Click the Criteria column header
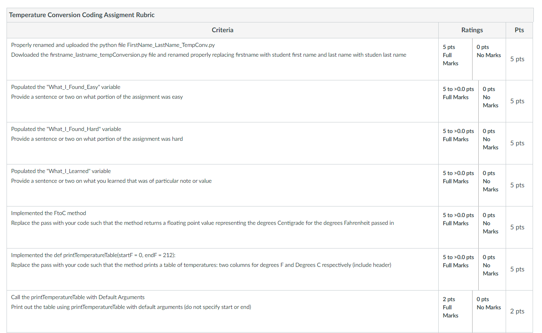 coord(223,30)
